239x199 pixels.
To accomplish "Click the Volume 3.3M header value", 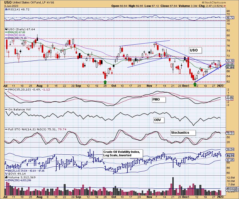I will click(x=188, y=6).
